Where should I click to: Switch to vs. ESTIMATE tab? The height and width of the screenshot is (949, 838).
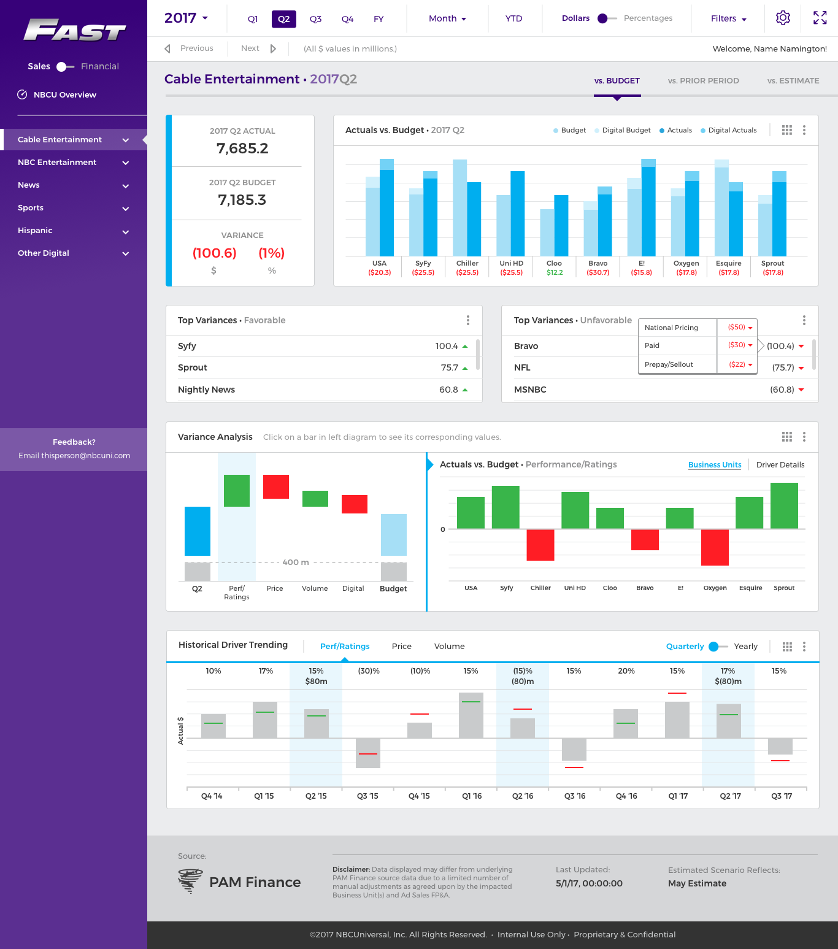[x=793, y=81]
